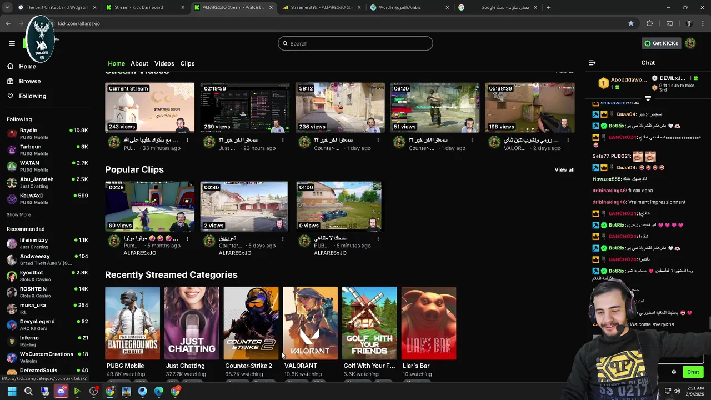Image resolution: width=711 pixels, height=400 pixels.
Task: Switch to StreamerStats browser tab
Action: pyautogui.click(x=321, y=7)
